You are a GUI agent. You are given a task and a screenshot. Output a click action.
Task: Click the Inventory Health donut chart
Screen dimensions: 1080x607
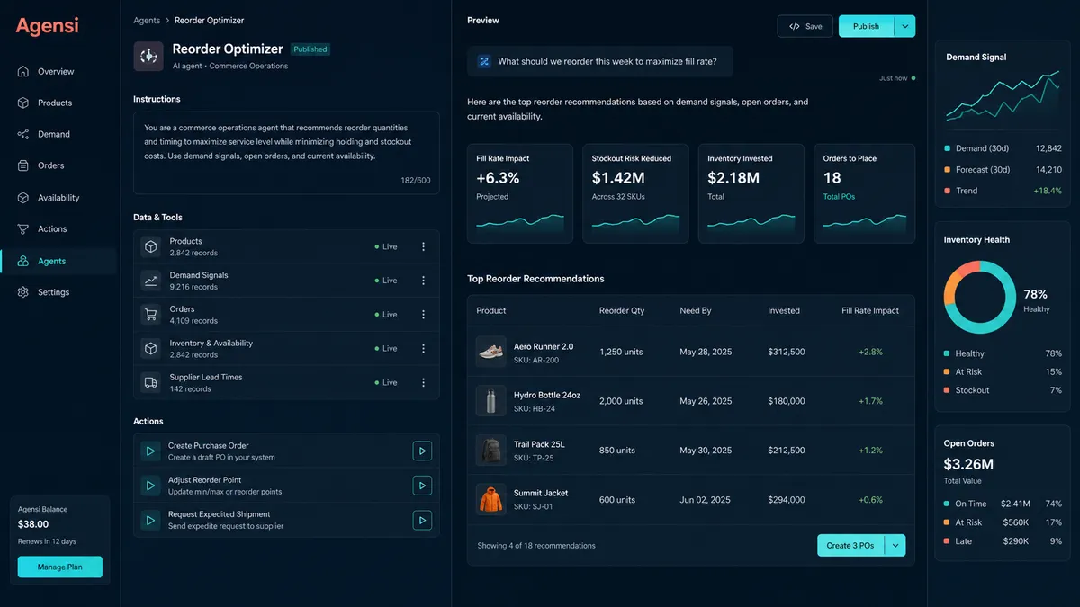pyautogui.click(x=979, y=298)
